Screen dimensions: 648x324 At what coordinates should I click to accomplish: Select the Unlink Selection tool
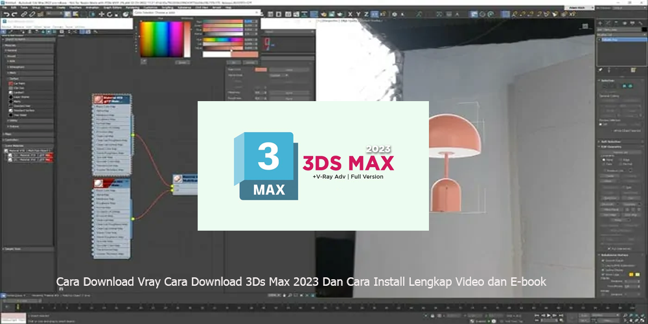(x=32, y=14)
